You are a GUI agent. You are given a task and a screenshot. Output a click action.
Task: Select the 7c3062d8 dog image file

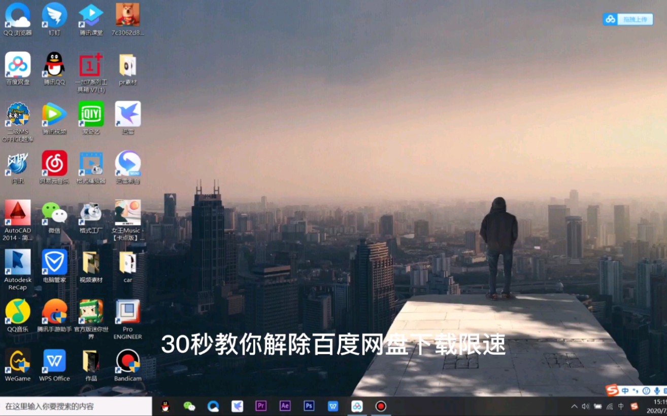tap(127, 19)
